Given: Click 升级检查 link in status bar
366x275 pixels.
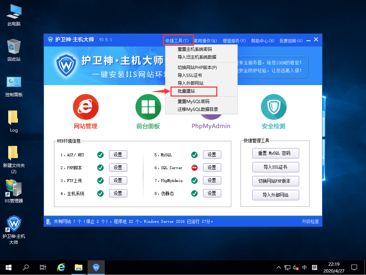Looking at the screenshot, I should click(x=310, y=222).
